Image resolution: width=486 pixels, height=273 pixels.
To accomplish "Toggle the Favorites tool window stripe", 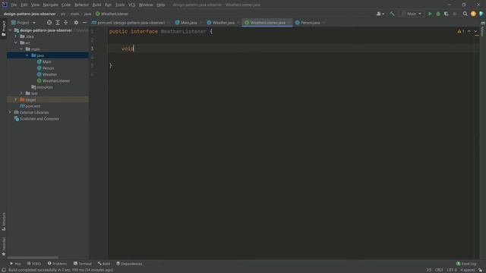I will 3,246.
